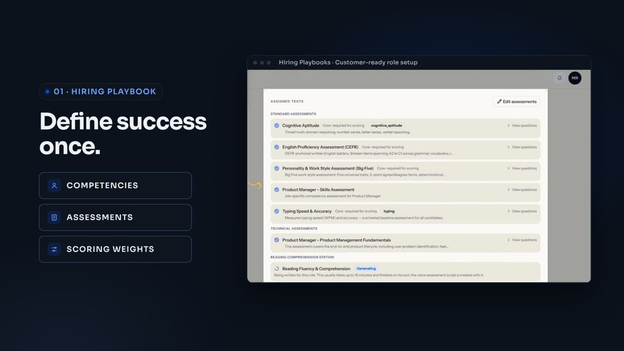Click the pencil icon in Edit assessments

click(499, 101)
